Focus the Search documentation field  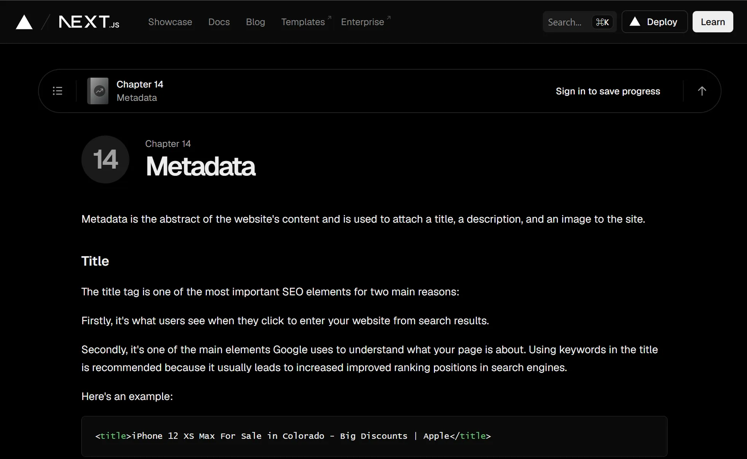click(580, 22)
